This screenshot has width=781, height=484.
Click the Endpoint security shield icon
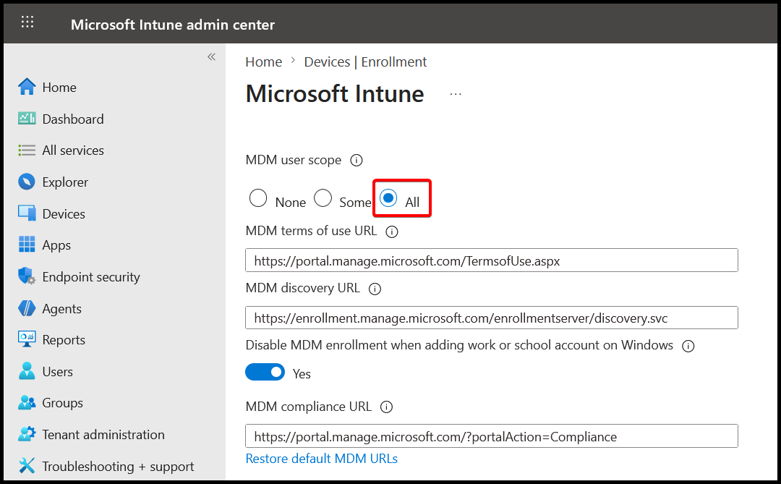coord(27,276)
